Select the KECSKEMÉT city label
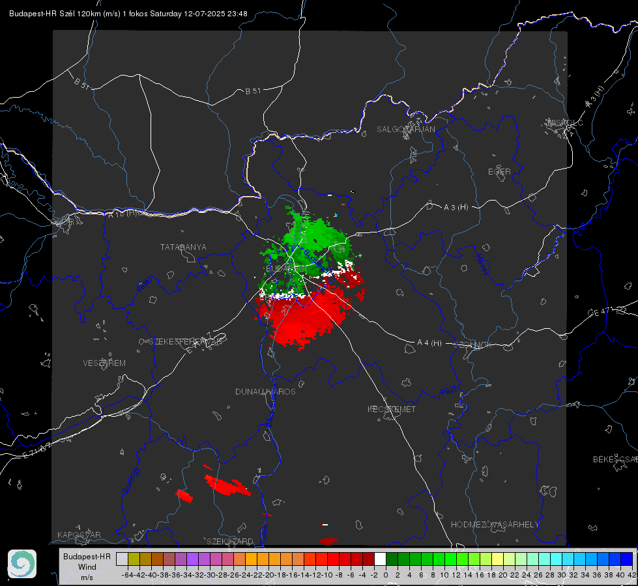The width and height of the screenshot is (638, 586). coord(392,409)
